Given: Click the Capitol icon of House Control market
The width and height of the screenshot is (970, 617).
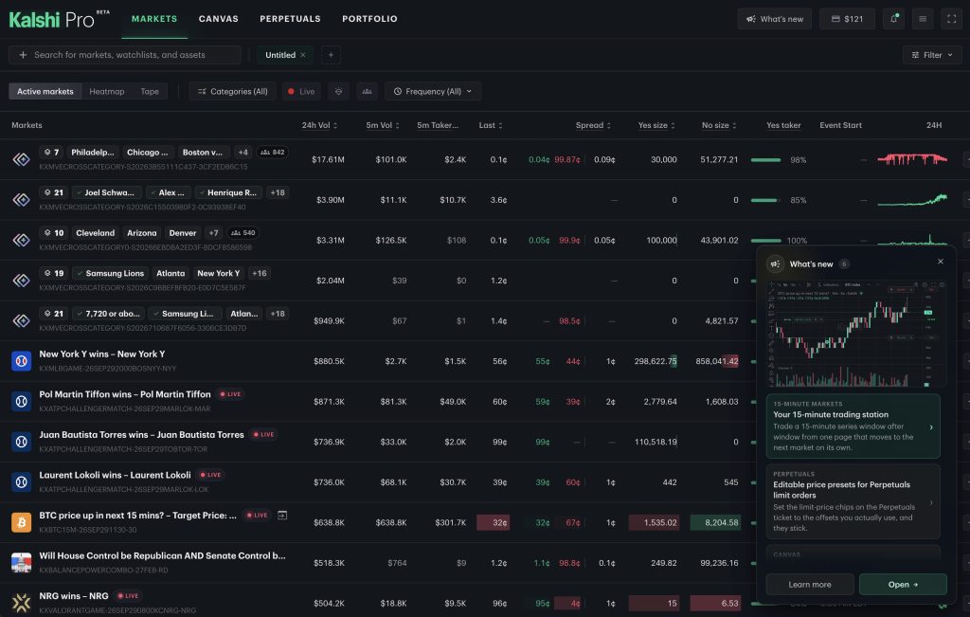Looking at the screenshot, I should tap(22, 563).
